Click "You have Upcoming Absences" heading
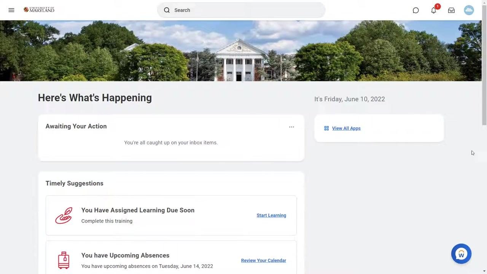The width and height of the screenshot is (487, 274). pyautogui.click(x=125, y=255)
